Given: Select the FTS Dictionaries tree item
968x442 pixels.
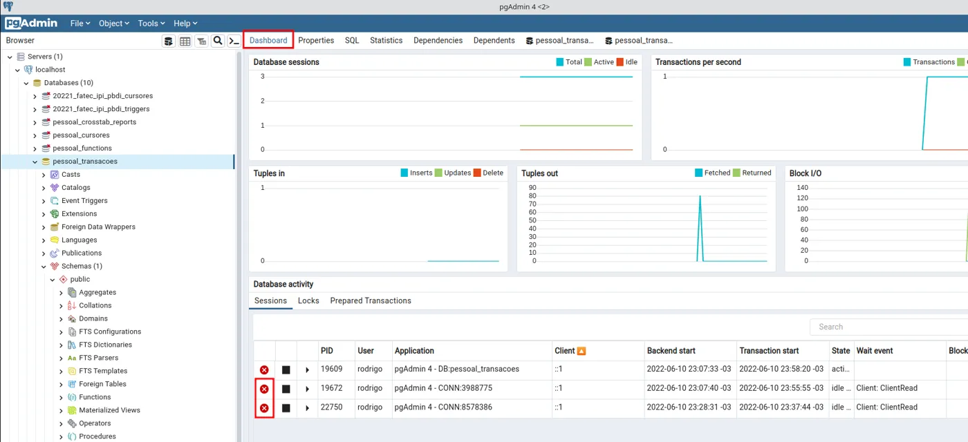Looking at the screenshot, I should (x=105, y=345).
